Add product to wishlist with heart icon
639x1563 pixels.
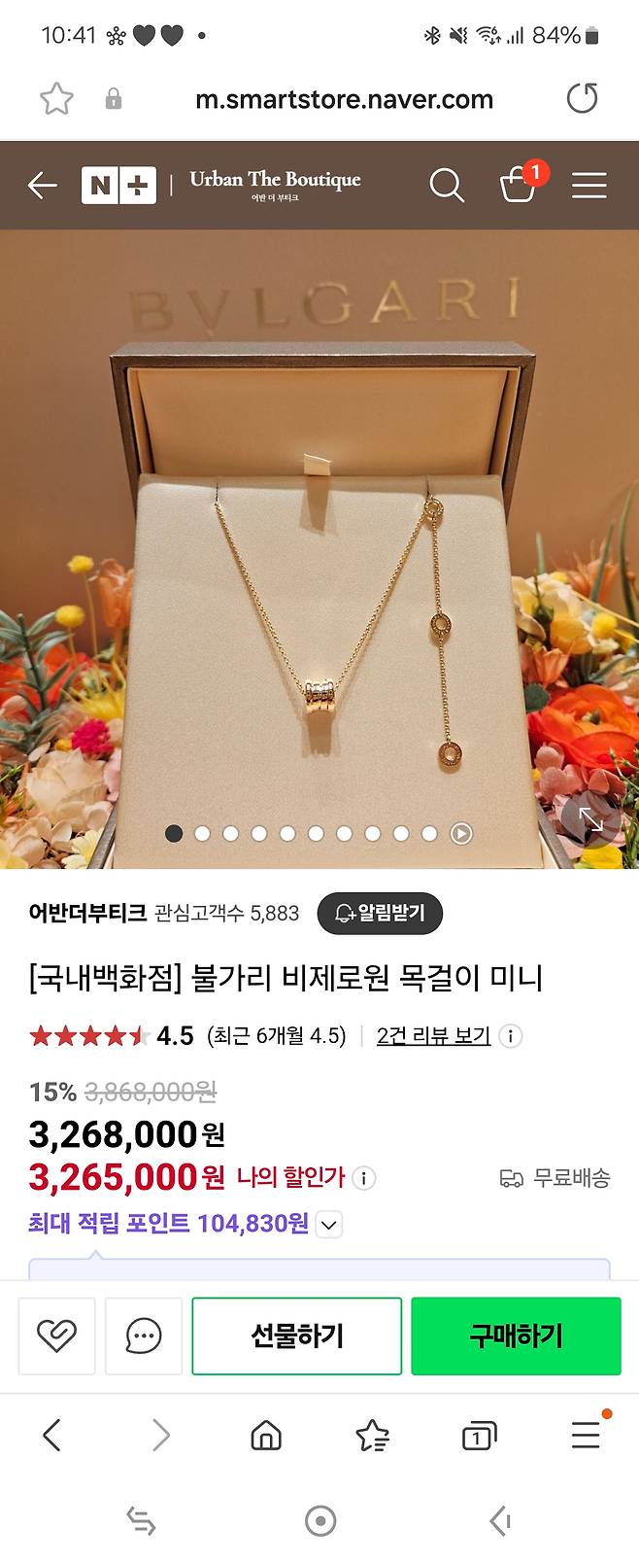coord(56,1336)
